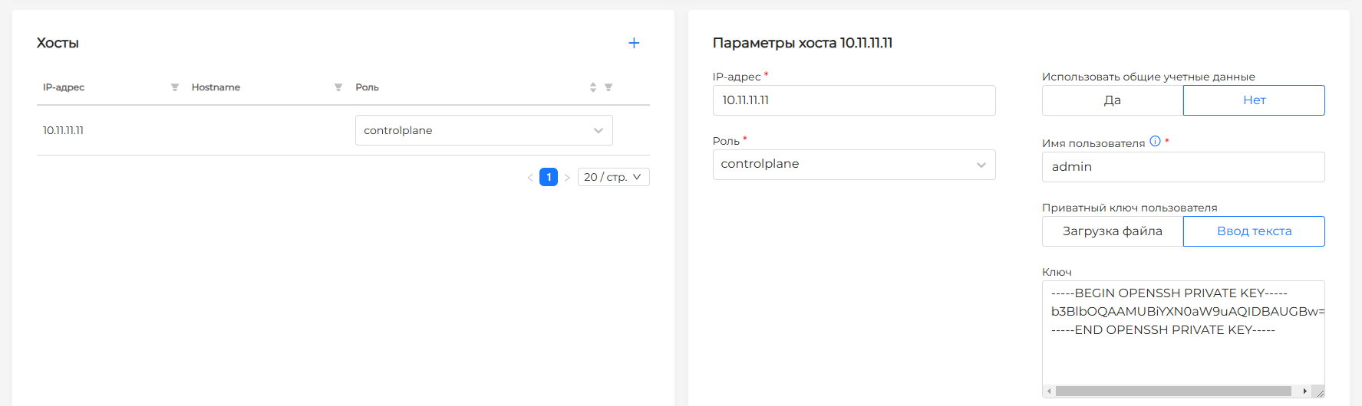Open the IP-адрес column filter

click(175, 87)
